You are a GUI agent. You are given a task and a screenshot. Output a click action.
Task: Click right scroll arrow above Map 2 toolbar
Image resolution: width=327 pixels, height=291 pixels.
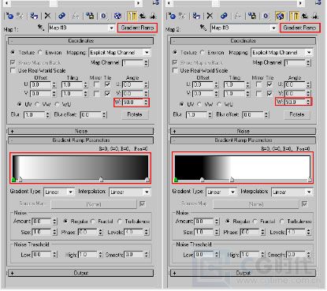tap(301, 3)
